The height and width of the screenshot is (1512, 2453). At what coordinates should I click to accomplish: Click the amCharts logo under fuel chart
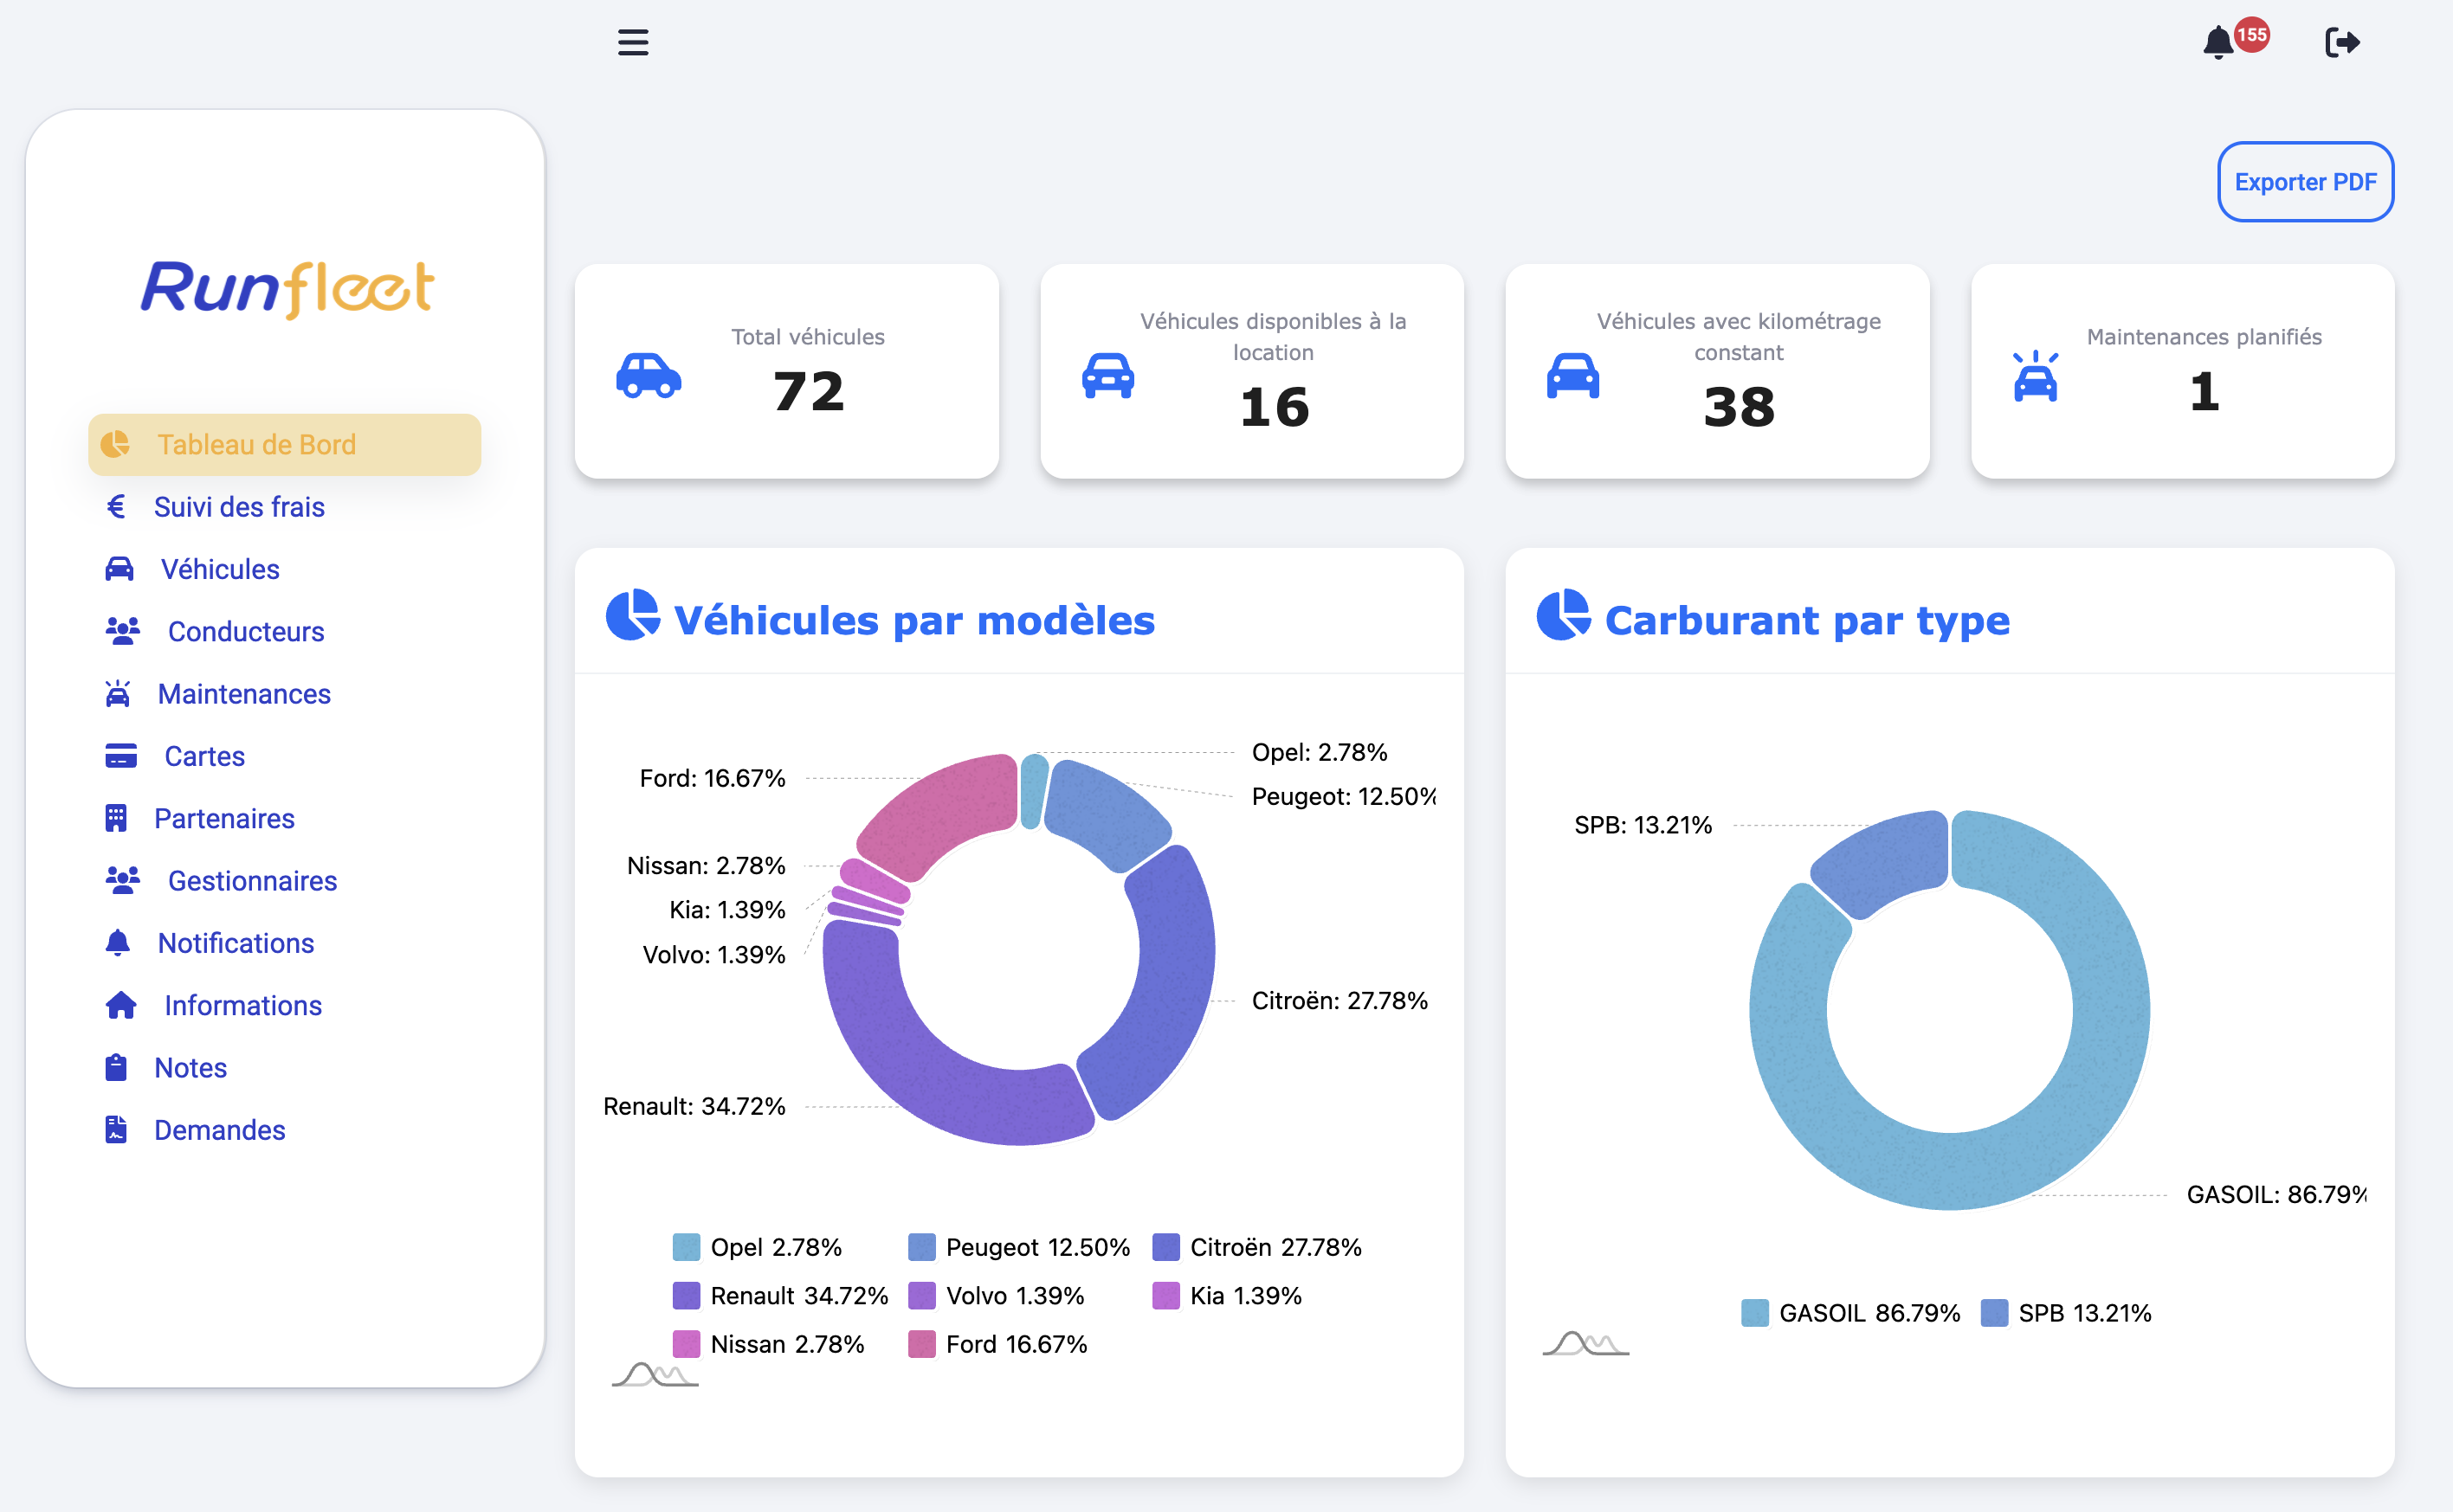pyautogui.click(x=1585, y=1343)
